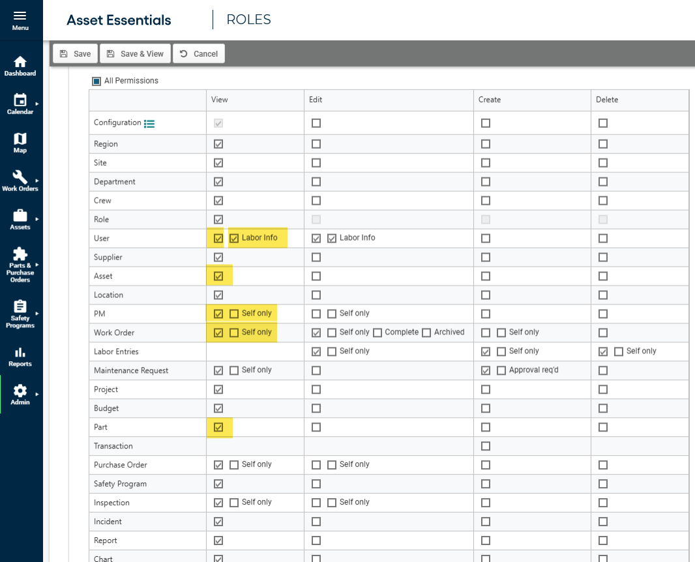
Task: Enable Create permission for Transaction
Action: click(x=486, y=447)
